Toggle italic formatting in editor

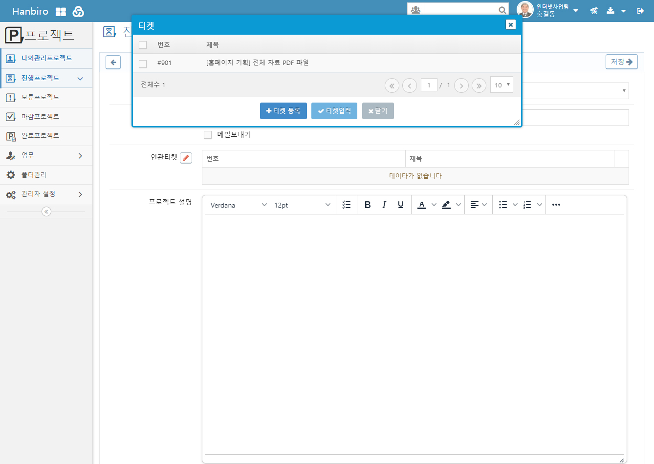[384, 205]
